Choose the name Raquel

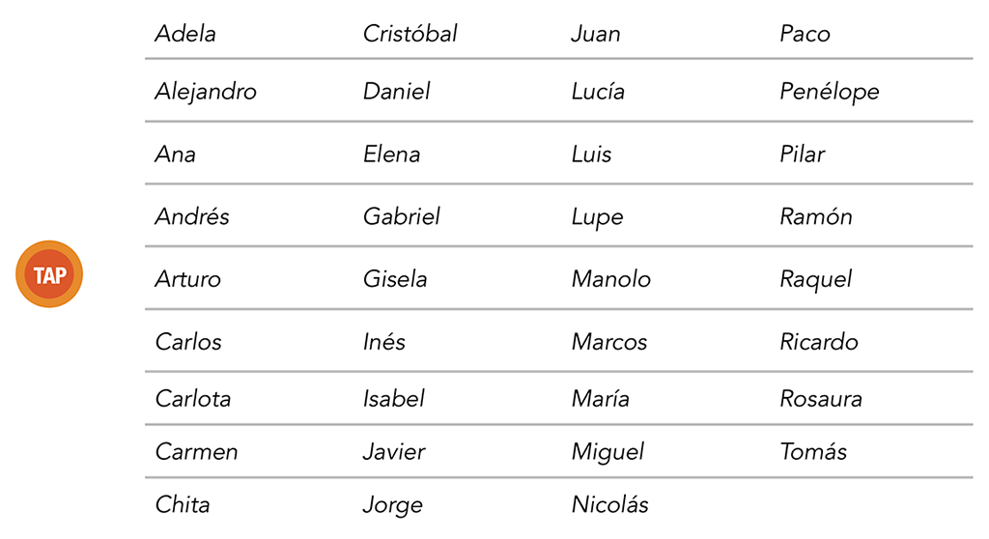click(815, 279)
